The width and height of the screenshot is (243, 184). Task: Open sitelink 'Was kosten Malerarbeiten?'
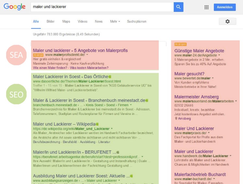point(89,68)
